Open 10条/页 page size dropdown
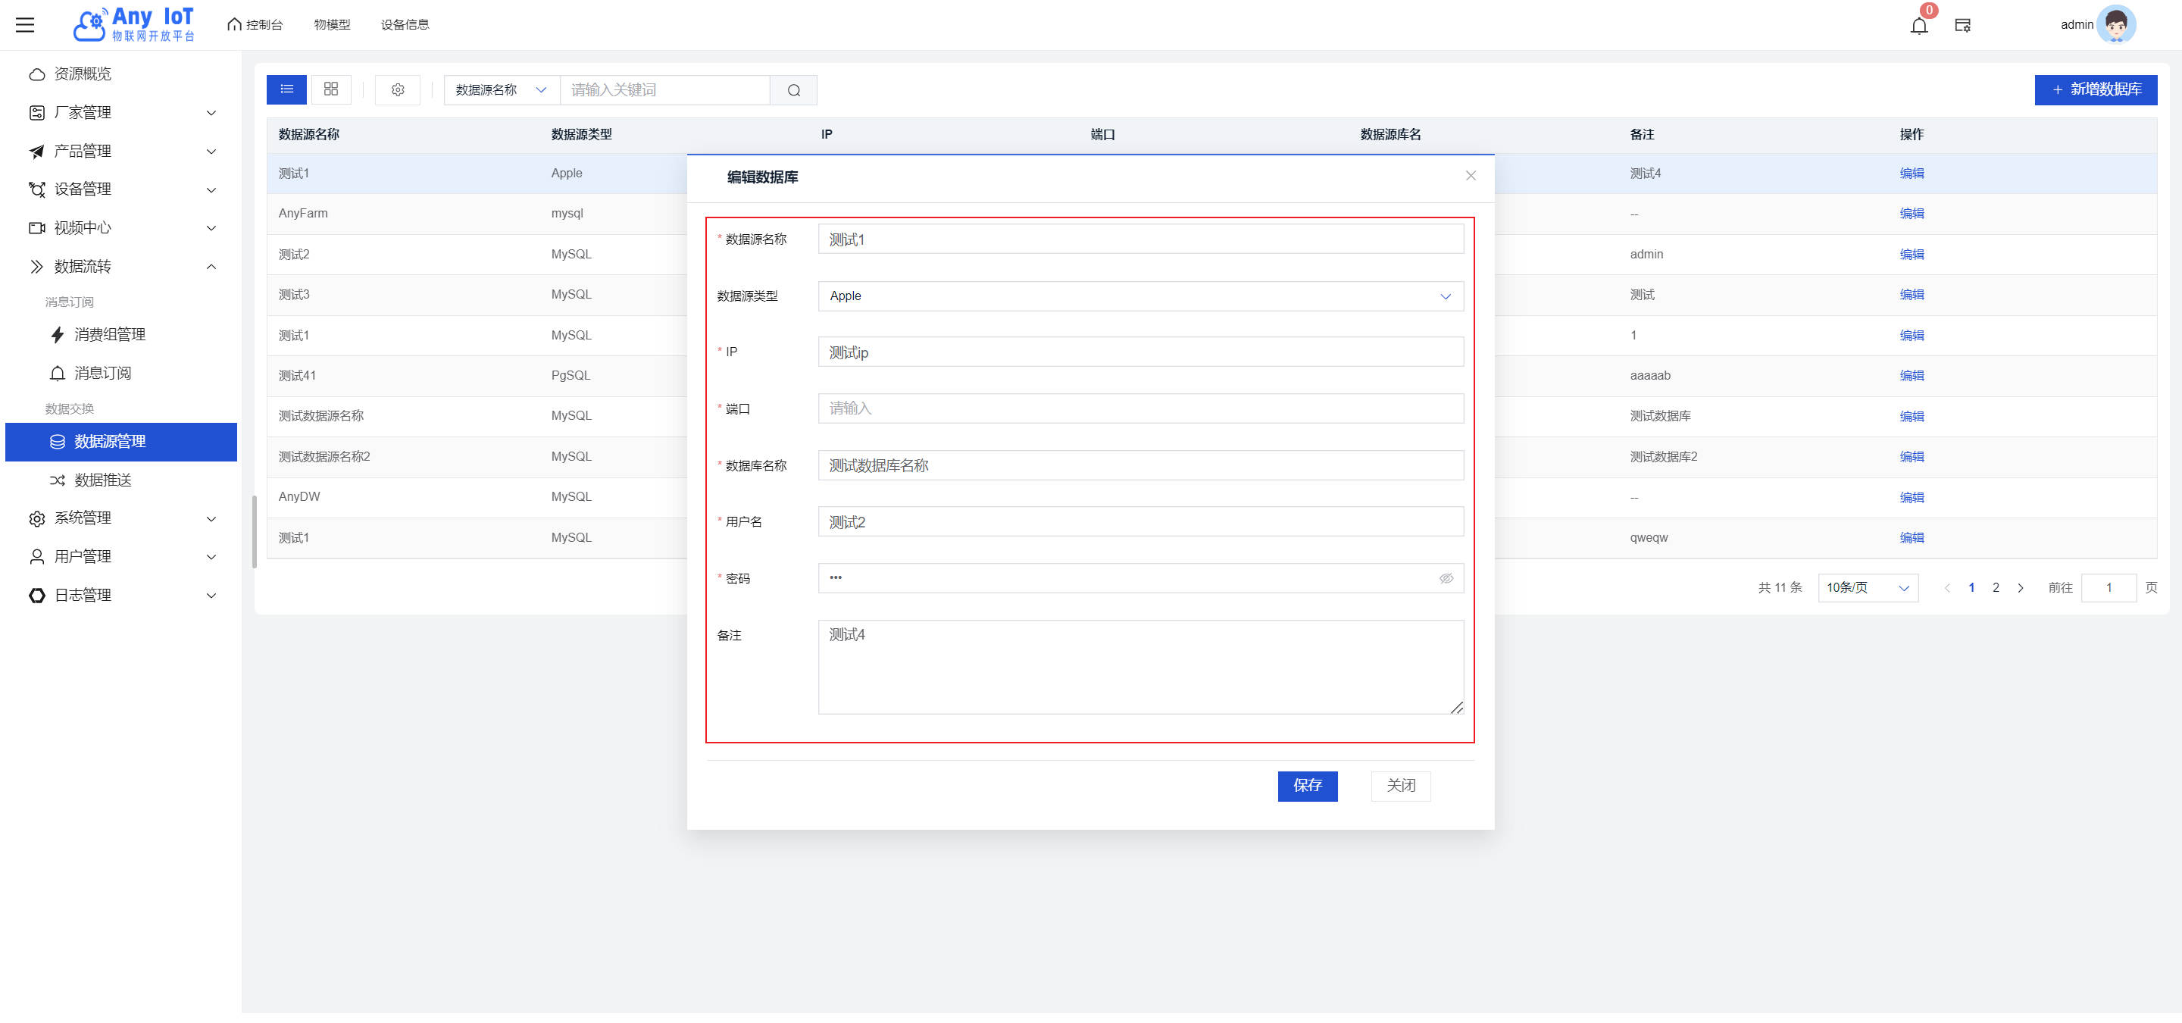This screenshot has width=2182, height=1023. [x=1867, y=588]
